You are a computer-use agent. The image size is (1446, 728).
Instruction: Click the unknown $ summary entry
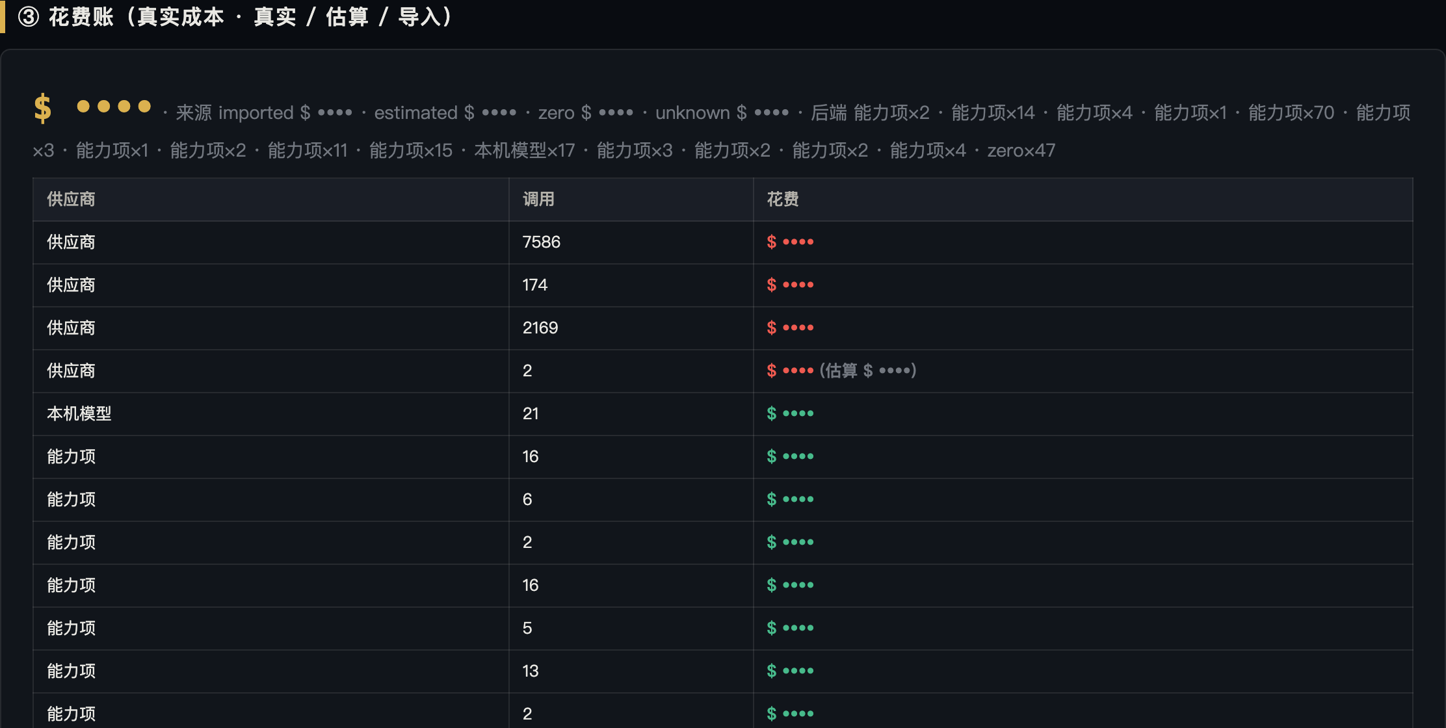point(722,113)
